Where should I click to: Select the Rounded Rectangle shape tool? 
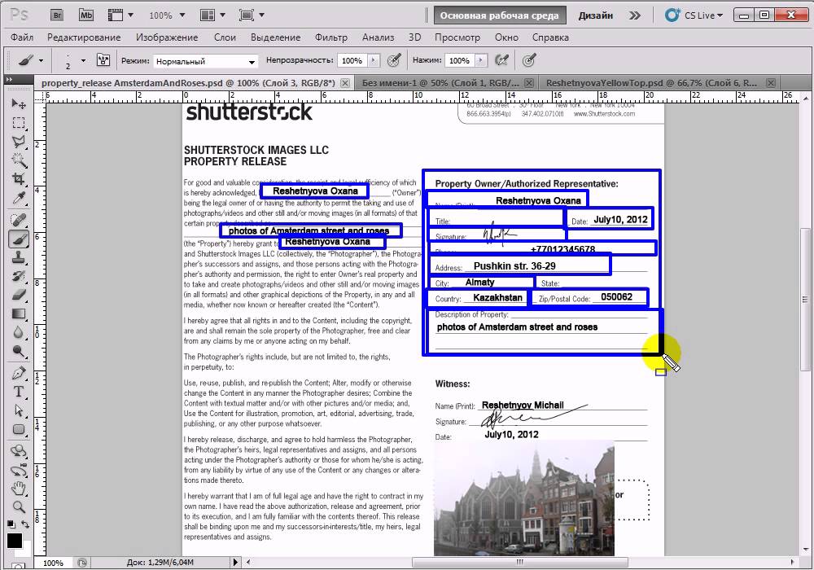tap(19, 429)
